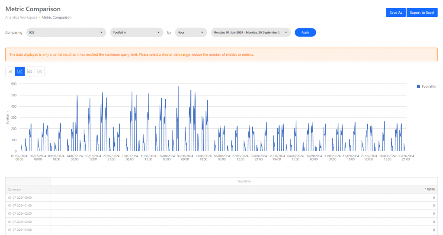Switch to stacked bar chart view
The image size is (443, 235).
click(x=30, y=71)
